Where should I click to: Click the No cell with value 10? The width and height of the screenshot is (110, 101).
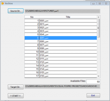(32, 52)
